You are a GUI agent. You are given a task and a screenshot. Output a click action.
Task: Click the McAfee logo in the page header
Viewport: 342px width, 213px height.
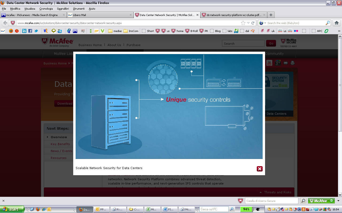(58, 42)
